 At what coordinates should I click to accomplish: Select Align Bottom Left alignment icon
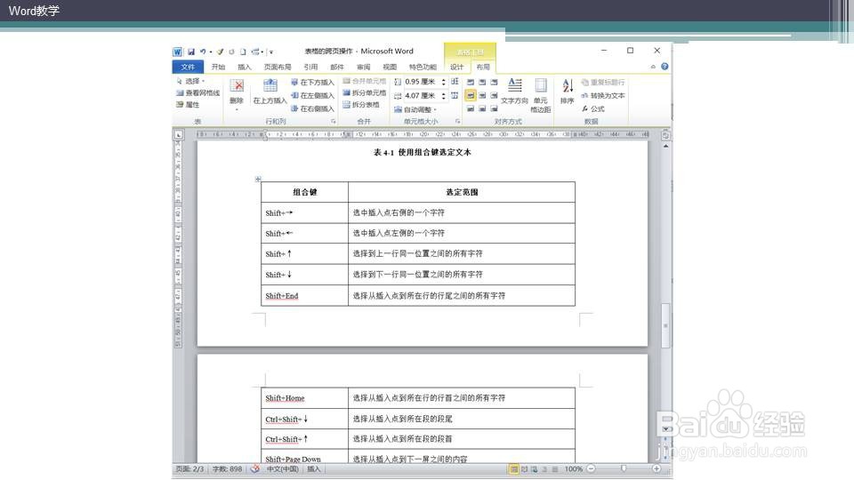tap(471, 108)
